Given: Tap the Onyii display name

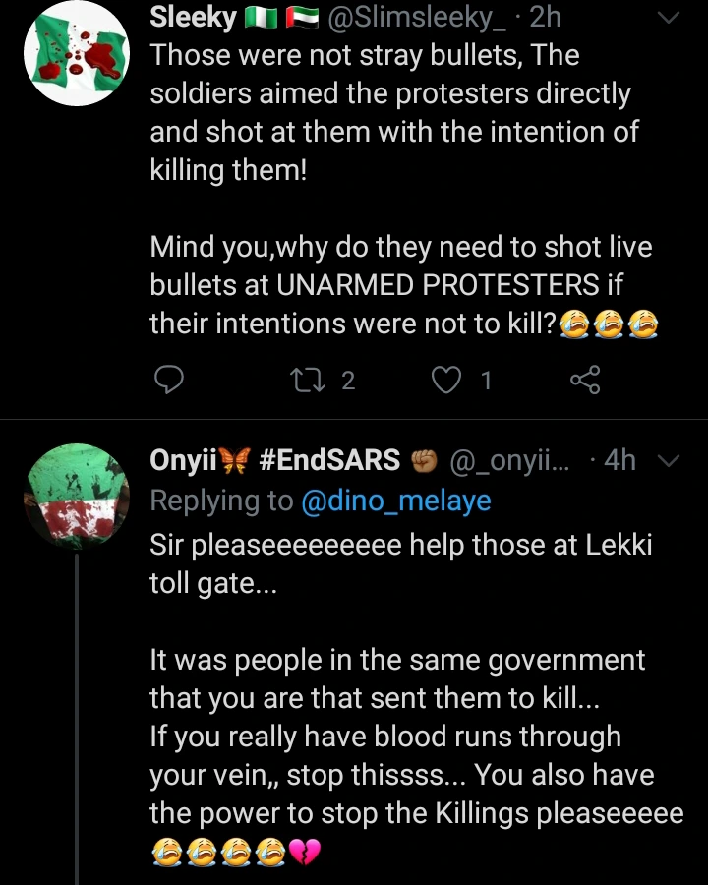Looking at the screenshot, I should [184, 459].
